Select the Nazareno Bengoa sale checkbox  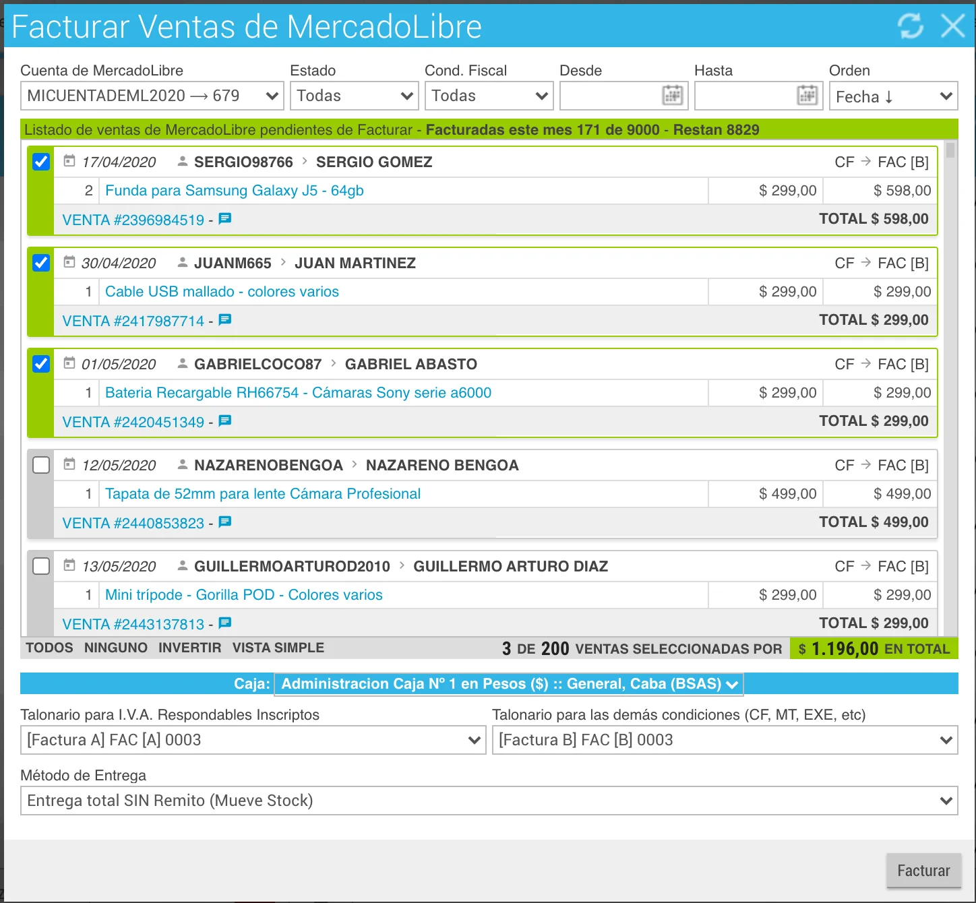click(41, 465)
